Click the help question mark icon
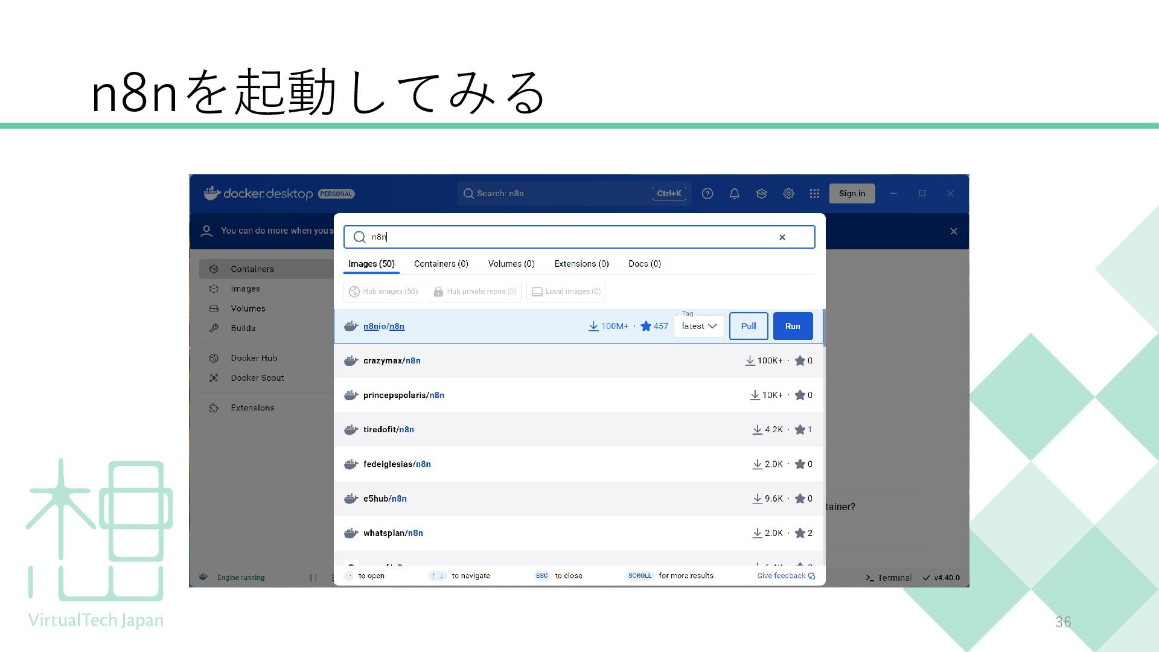Viewport: 1159px width, 652px height. tap(707, 194)
